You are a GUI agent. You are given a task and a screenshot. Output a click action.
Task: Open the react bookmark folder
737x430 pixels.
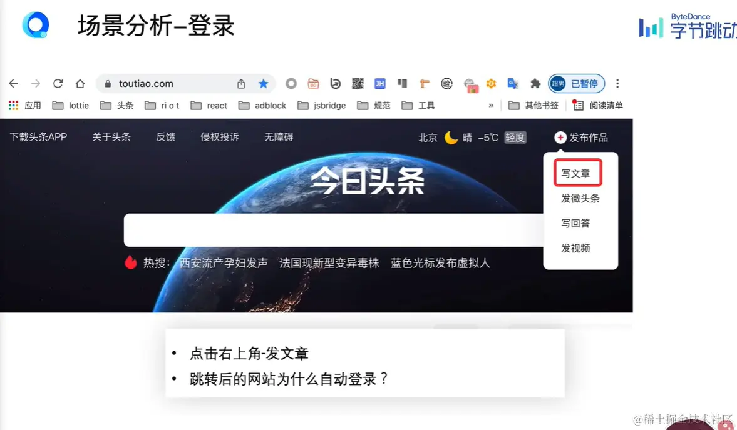(x=209, y=106)
